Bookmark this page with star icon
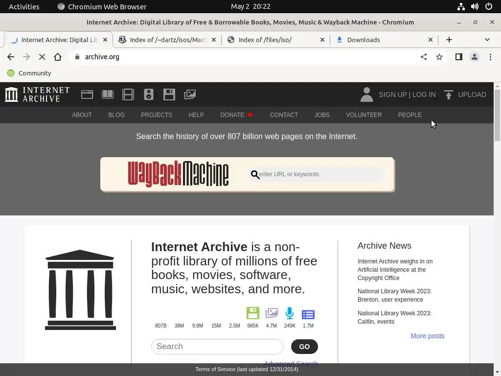Image resolution: width=501 pixels, height=376 pixels. 439,57
